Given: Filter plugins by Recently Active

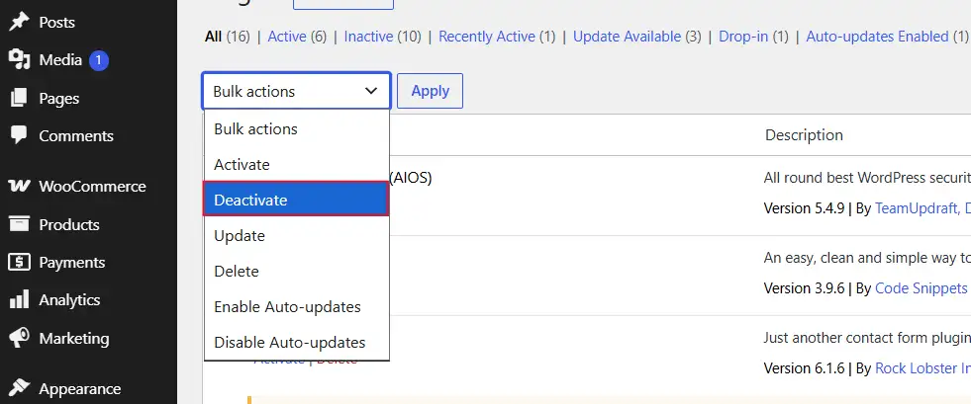Looking at the screenshot, I should (487, 37).
